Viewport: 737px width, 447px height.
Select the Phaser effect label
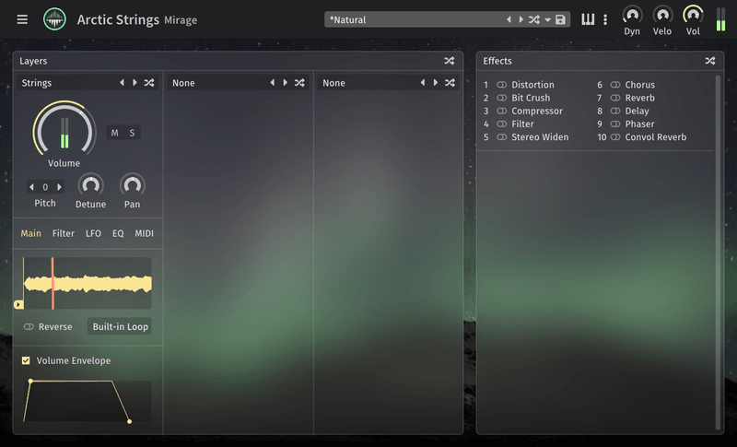[x=639, y=124]
